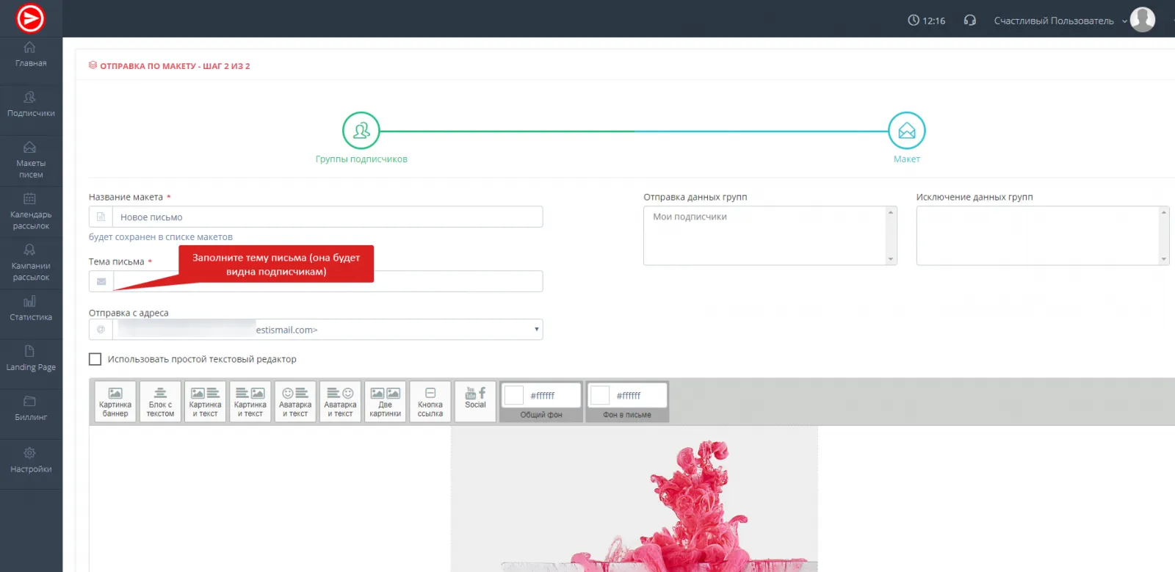This screenshot has width=1175, height=572.
Task: Insert a 'Картинка баннер' block
Action: [x=115, y=402]
